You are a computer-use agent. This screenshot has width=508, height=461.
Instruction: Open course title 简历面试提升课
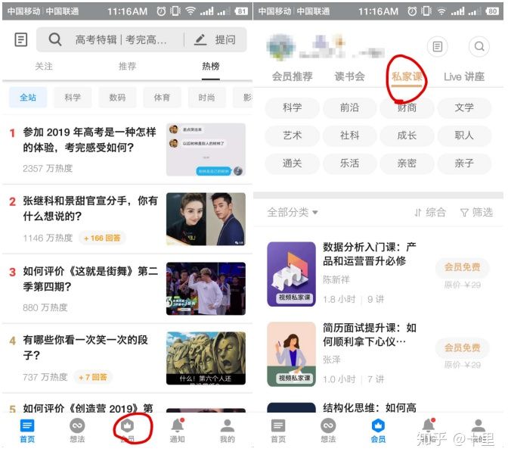pyautogui.click(x=370, y=335)
